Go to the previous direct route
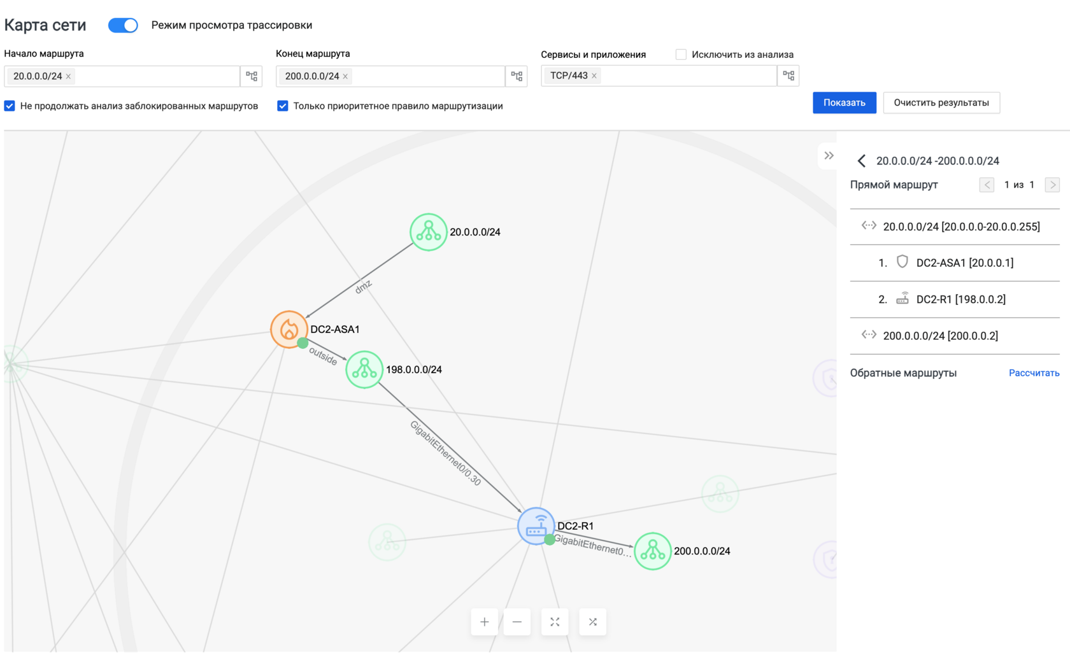This screenshot has height=657, width=1070. [x=987, y=185]
